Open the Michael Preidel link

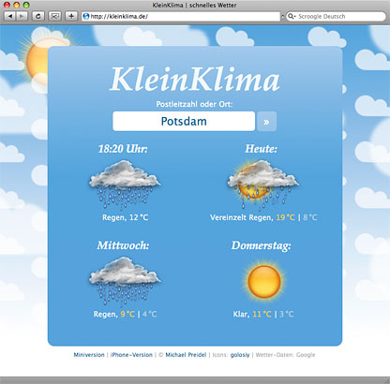point(186,355)
